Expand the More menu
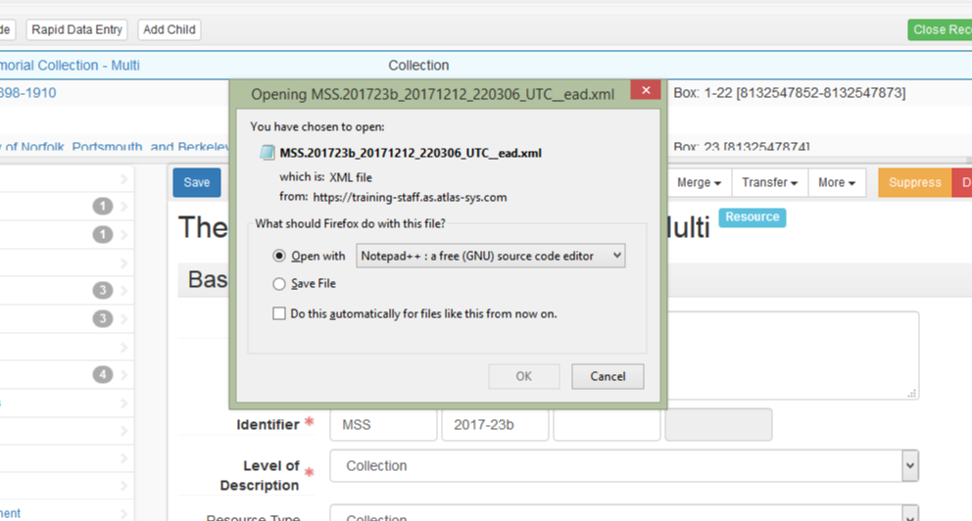 click(x=836, y=183)
